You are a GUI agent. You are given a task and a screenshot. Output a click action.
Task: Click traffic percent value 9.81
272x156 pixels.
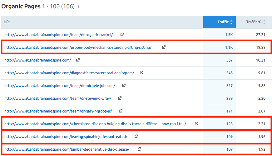click(262, 73)
